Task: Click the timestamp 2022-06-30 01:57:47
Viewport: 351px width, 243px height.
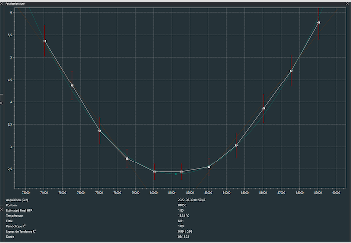Action: pyautogui.click(x=191, y=200)
